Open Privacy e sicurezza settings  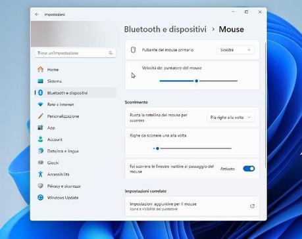75,186
